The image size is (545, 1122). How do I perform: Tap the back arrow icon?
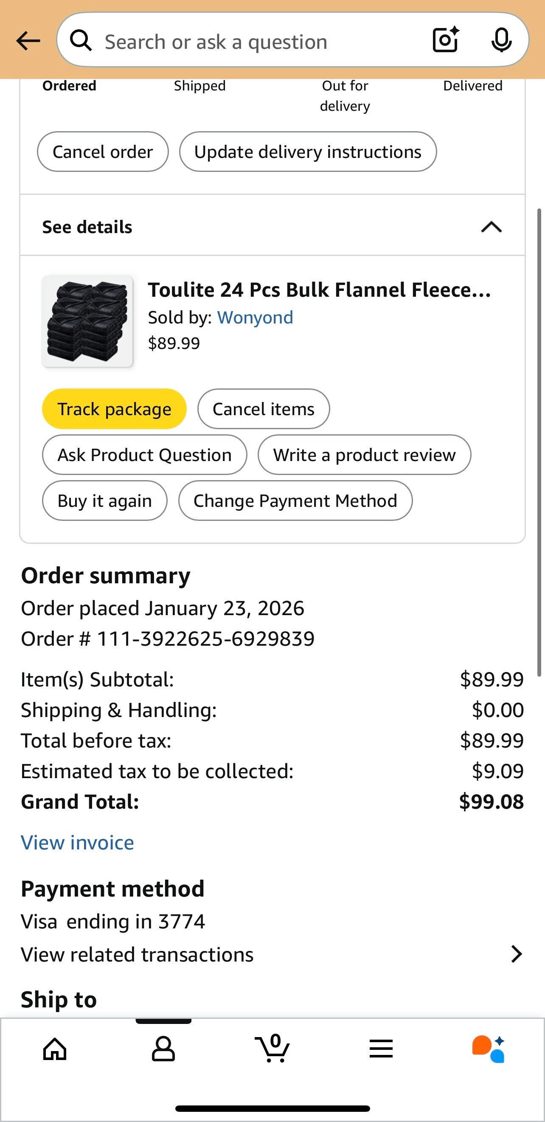point(28,41)
